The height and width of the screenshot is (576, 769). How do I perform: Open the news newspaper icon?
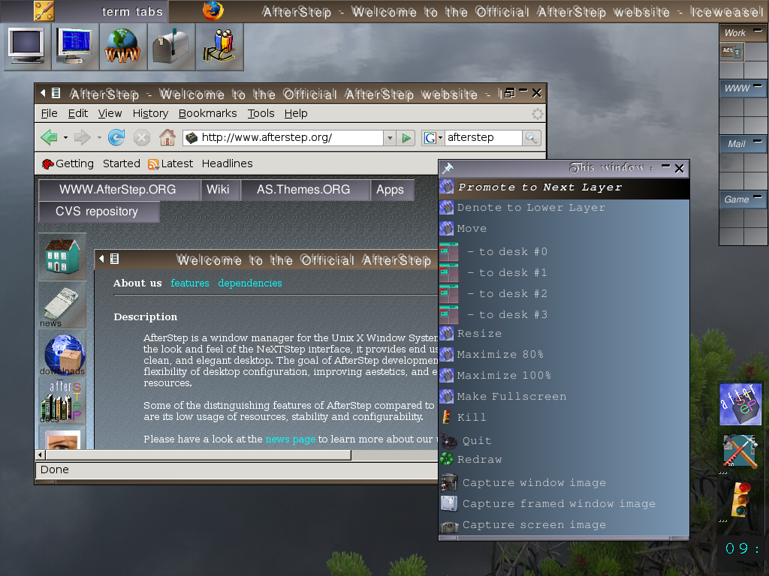tap(62, 305)
